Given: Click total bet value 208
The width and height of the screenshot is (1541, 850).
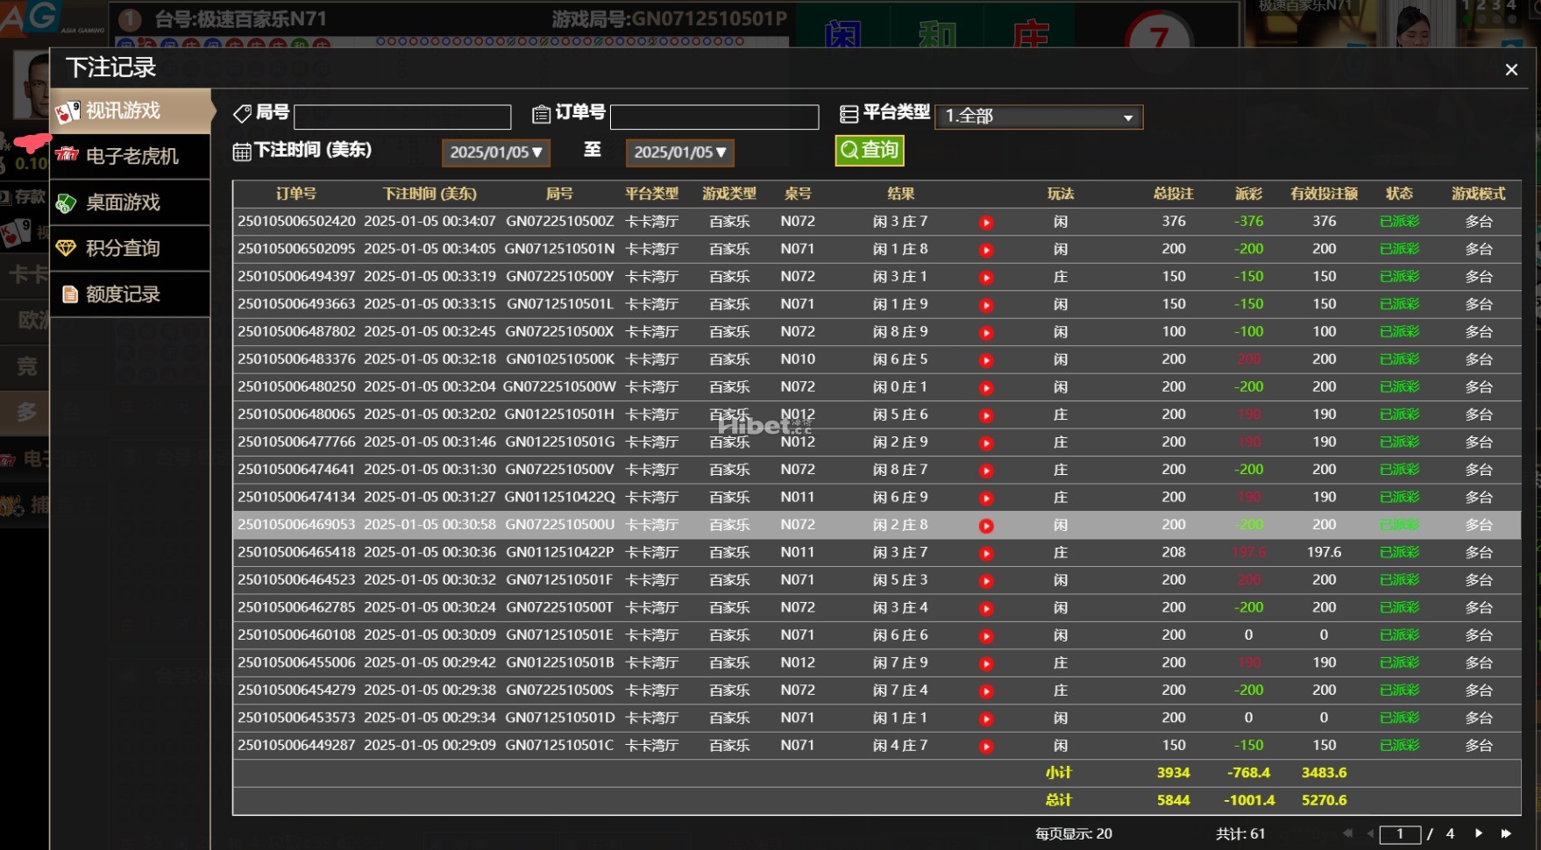Looking at the screenshot, I should pos(1174,552).
